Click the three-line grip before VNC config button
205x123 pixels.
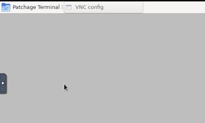click(62, 7)
